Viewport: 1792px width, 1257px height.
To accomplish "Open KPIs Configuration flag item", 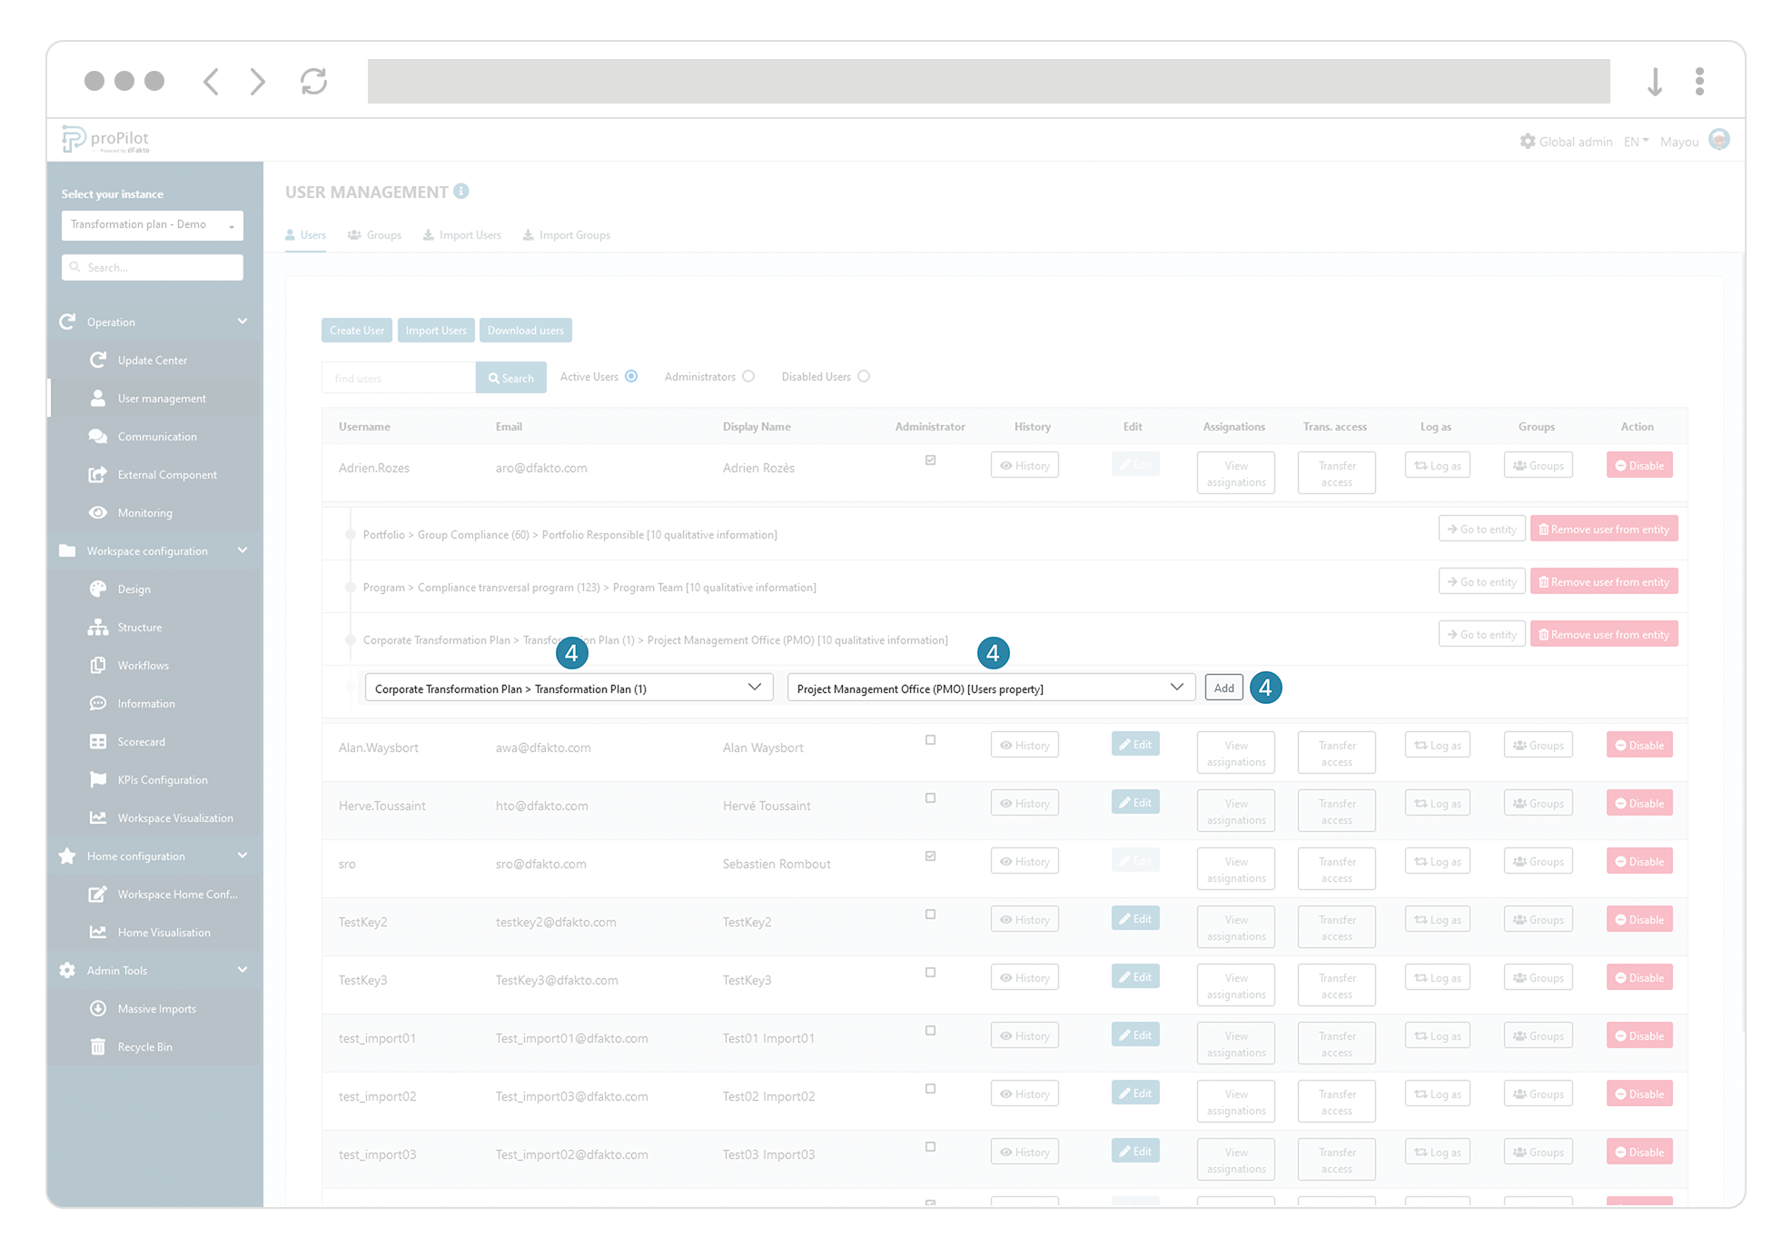I will coord(162,779).
